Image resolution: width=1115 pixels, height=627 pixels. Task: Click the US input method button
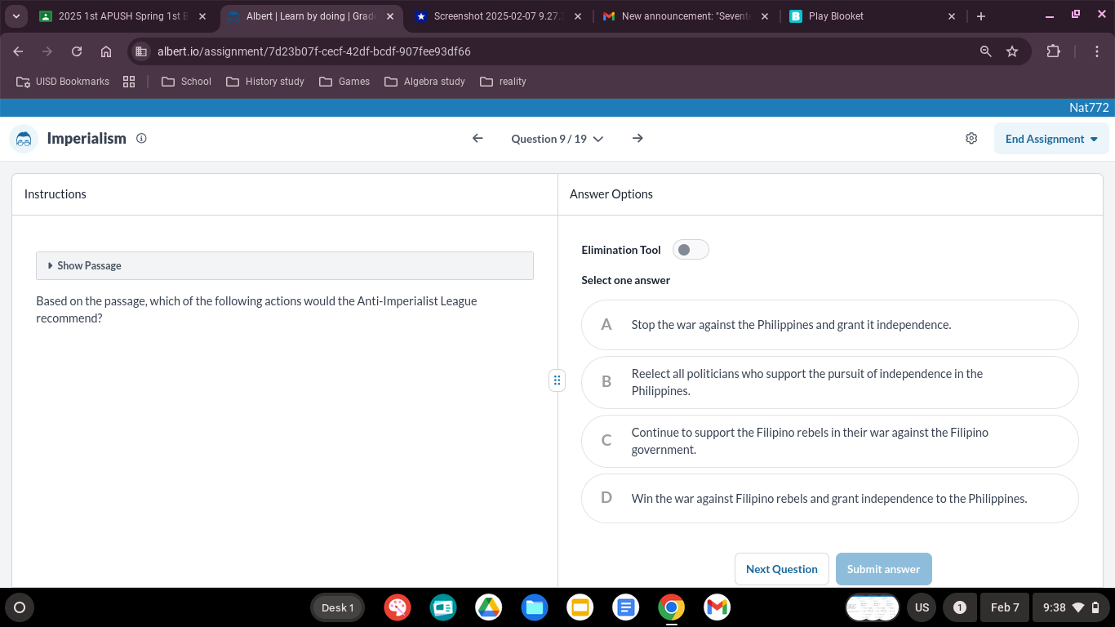click(922, 607)
